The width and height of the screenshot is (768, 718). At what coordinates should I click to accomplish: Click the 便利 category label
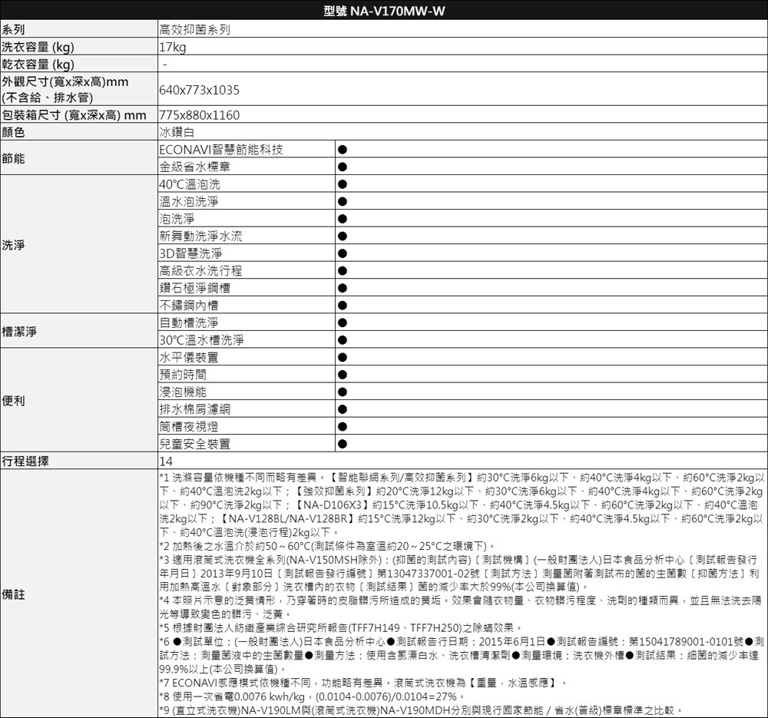(x=13, y=401)
